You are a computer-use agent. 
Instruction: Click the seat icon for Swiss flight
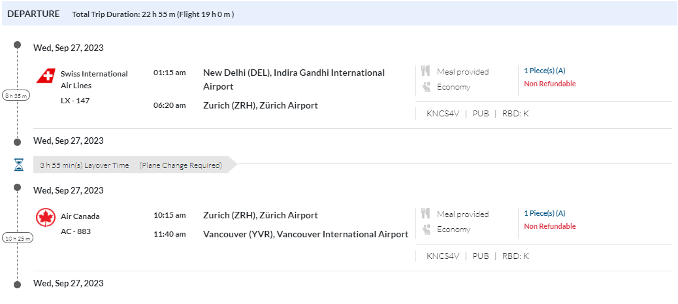coord(426,86)
